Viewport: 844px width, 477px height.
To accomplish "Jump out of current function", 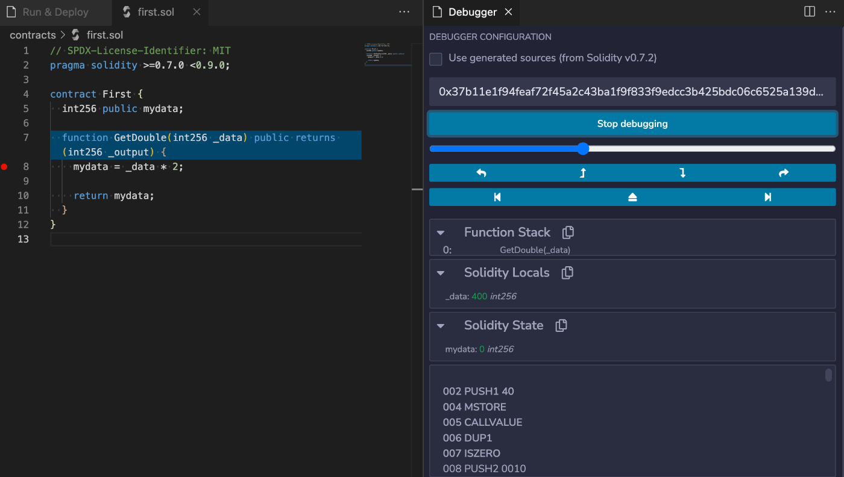I will (x=632, y=197).
